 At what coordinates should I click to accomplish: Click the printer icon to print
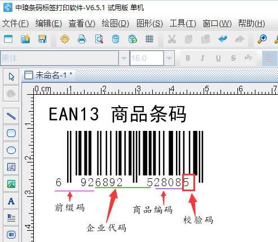[x=82, y=39]
